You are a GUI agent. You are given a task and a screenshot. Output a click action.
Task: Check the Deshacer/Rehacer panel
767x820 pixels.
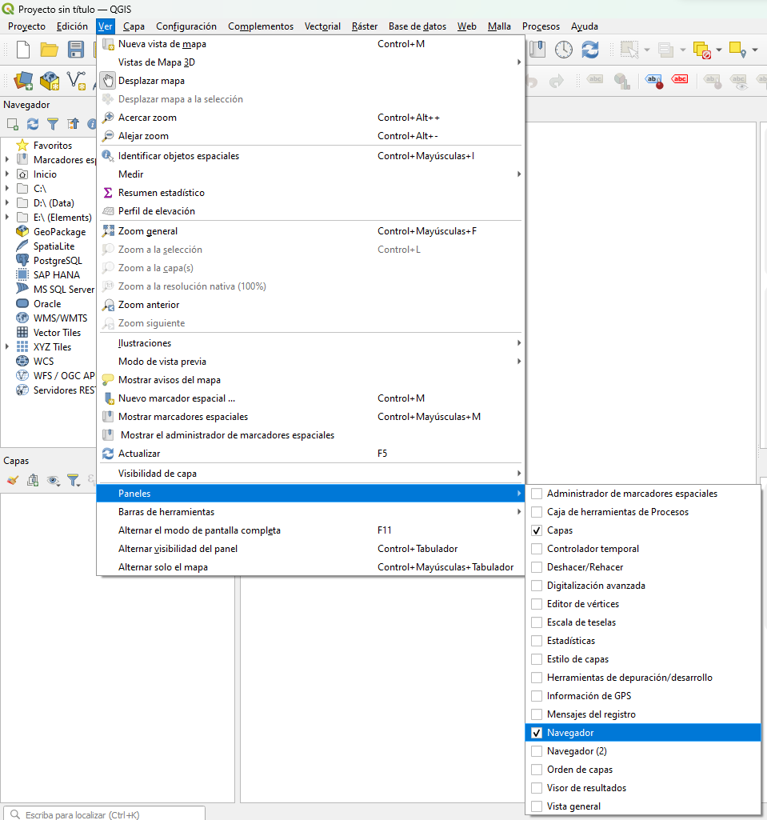coord(537,567)
